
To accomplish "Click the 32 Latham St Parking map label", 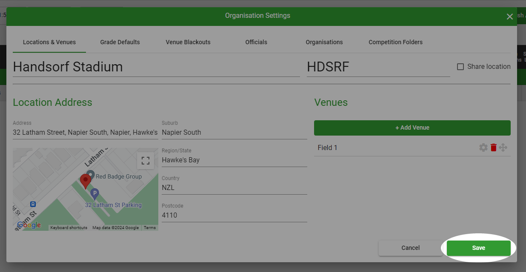I will click(x=113, y=205).
